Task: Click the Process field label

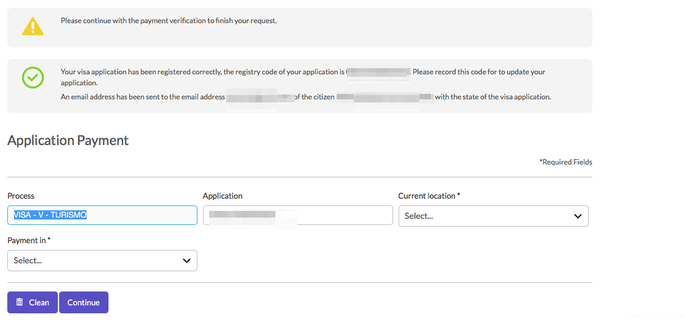Action: point(21,196)
